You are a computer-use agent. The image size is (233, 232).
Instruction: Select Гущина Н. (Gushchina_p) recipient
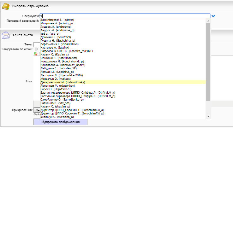(x=123, y=41)
